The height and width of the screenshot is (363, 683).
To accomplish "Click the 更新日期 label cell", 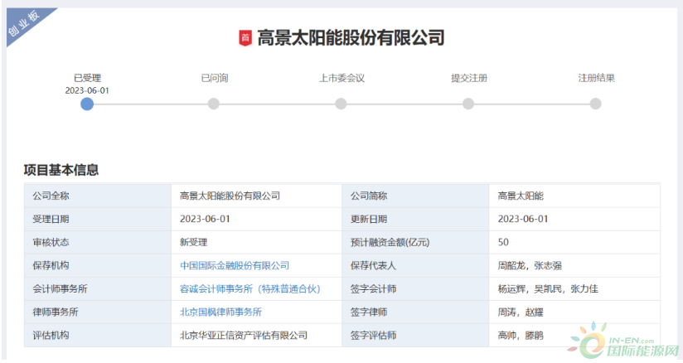I will 415,219.
